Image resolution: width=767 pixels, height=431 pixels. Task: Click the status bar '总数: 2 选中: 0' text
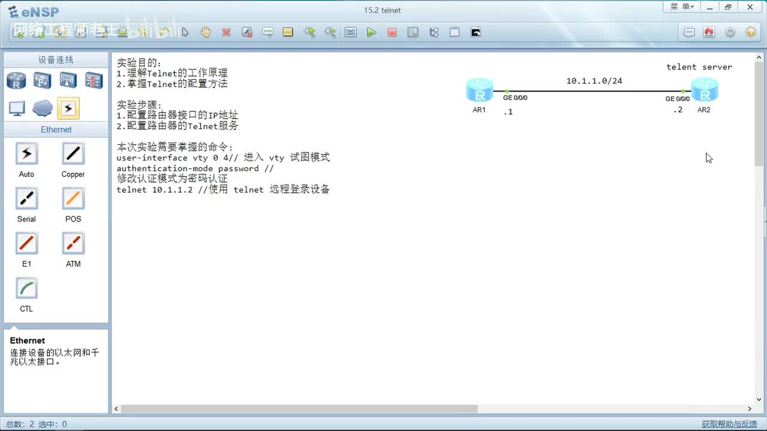coord(37,424)
